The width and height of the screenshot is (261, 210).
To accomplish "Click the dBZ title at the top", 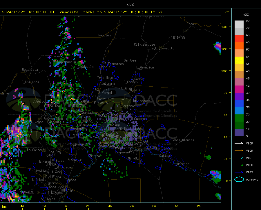I will point(130,4).
